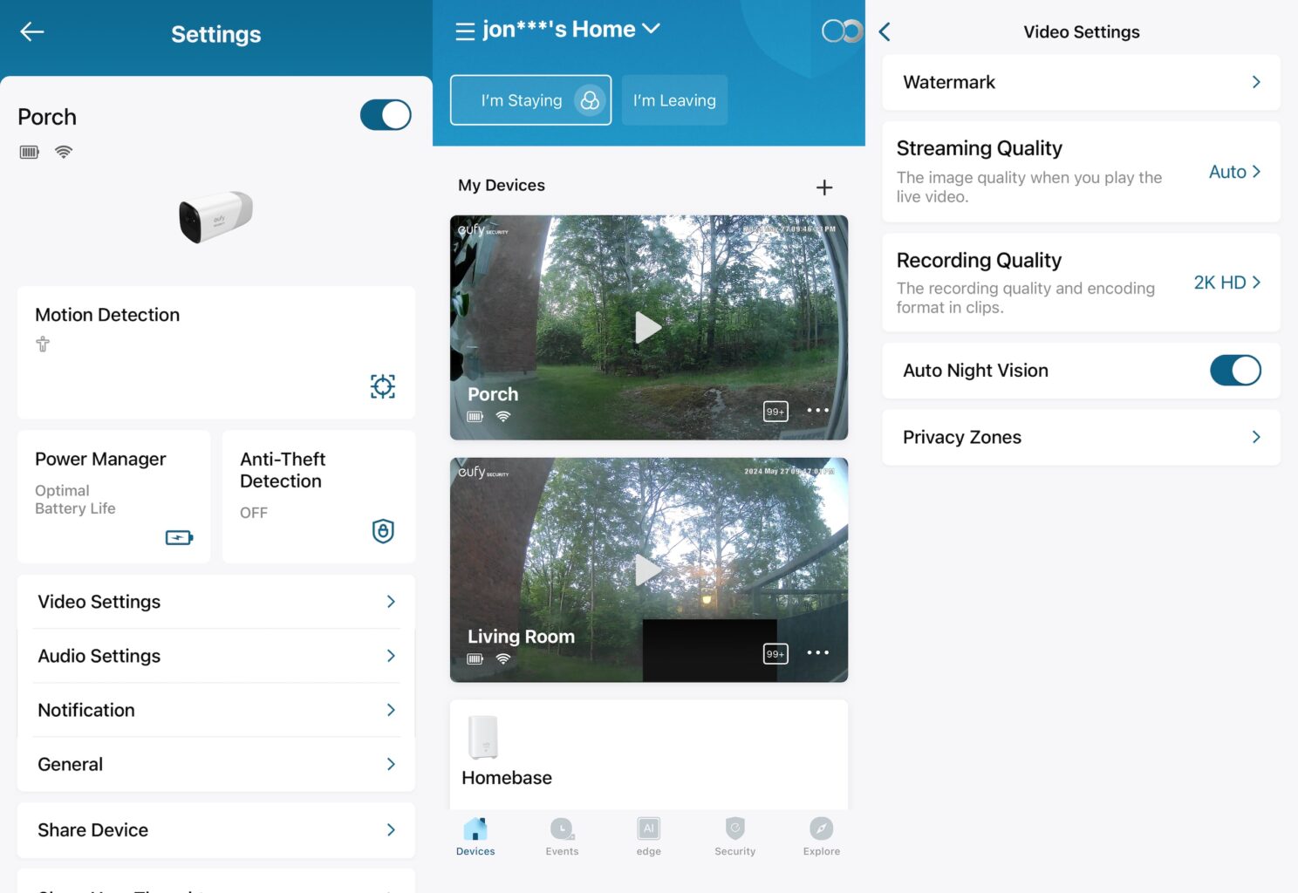Click the Power Manager battery icon
This screenshot has width=1298, height=893.
[179, 537]
